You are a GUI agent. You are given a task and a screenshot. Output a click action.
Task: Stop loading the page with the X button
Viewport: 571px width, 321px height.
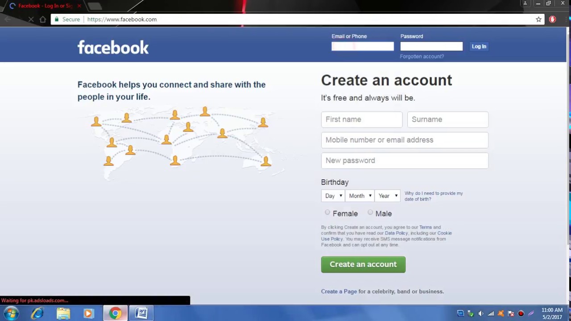pos(31,19)
